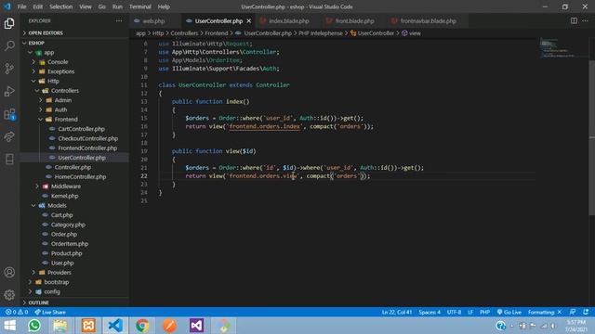This screenshot has height=334, width=595.
Task: Open the Go menu
Action: click(101, 6)
